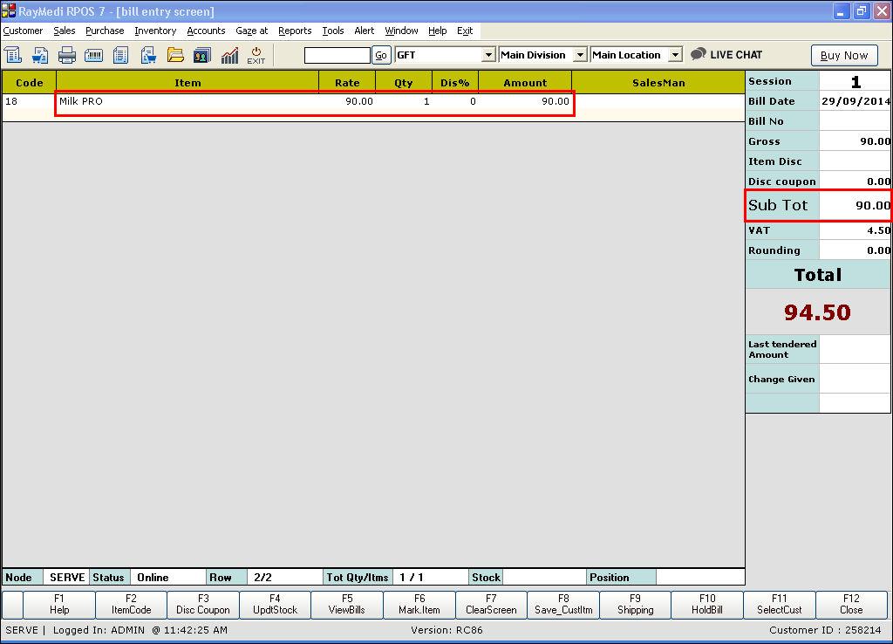Click the barcode label icon

click(93, 55)
